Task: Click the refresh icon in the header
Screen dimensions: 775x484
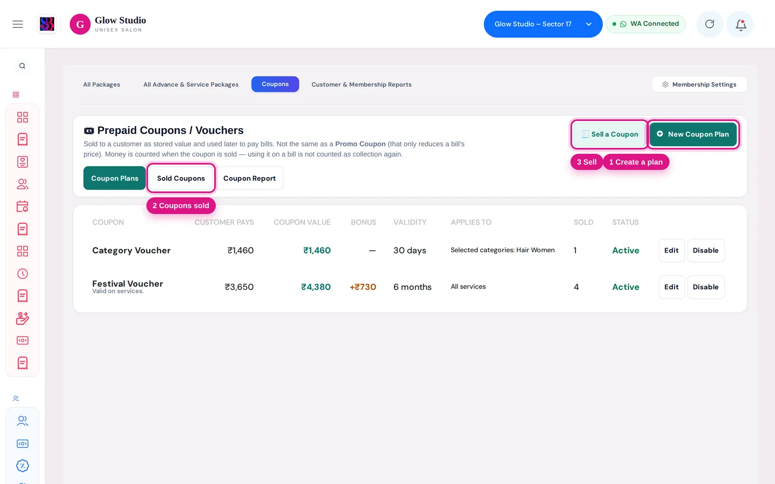Action: [710, 24]
